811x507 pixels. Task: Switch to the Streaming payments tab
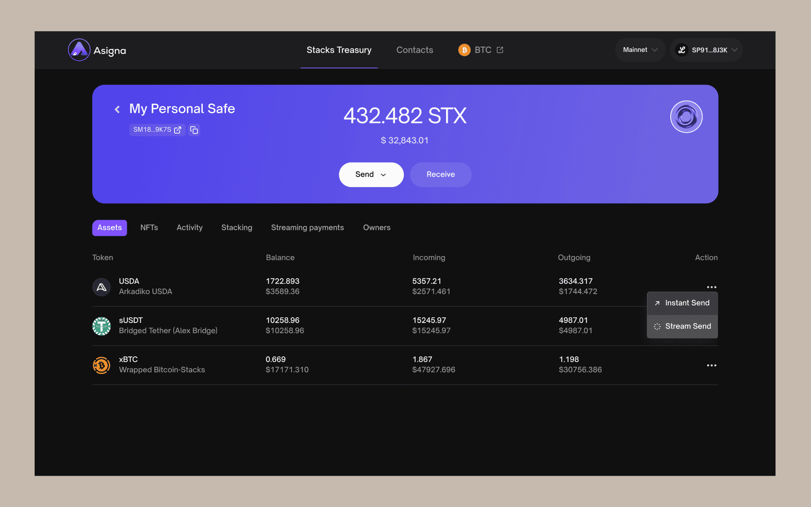pyautogui.click(x=307, y=228)
